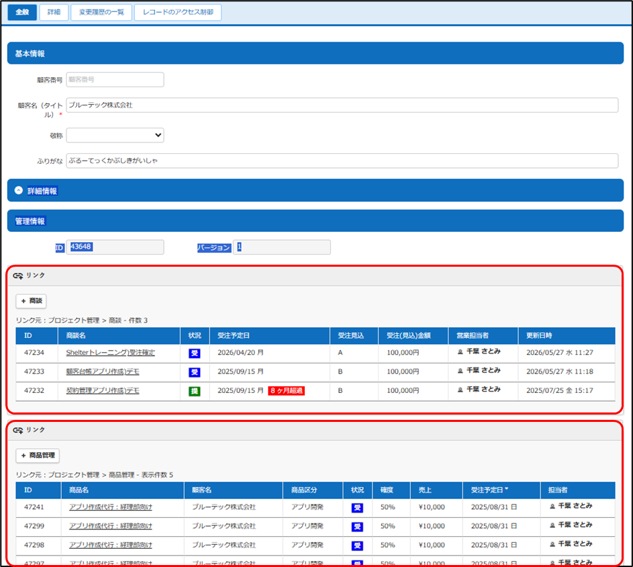Screen dimensions: 633x567
Task: Click the バージョン field
Action: (x=282, y=247)
